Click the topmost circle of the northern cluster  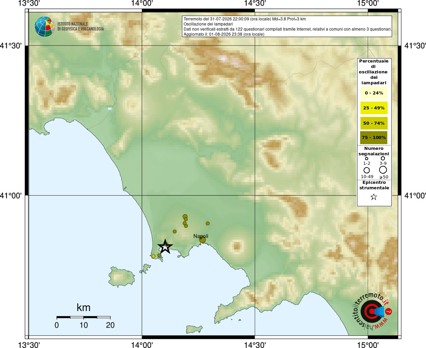pos(185,216)
